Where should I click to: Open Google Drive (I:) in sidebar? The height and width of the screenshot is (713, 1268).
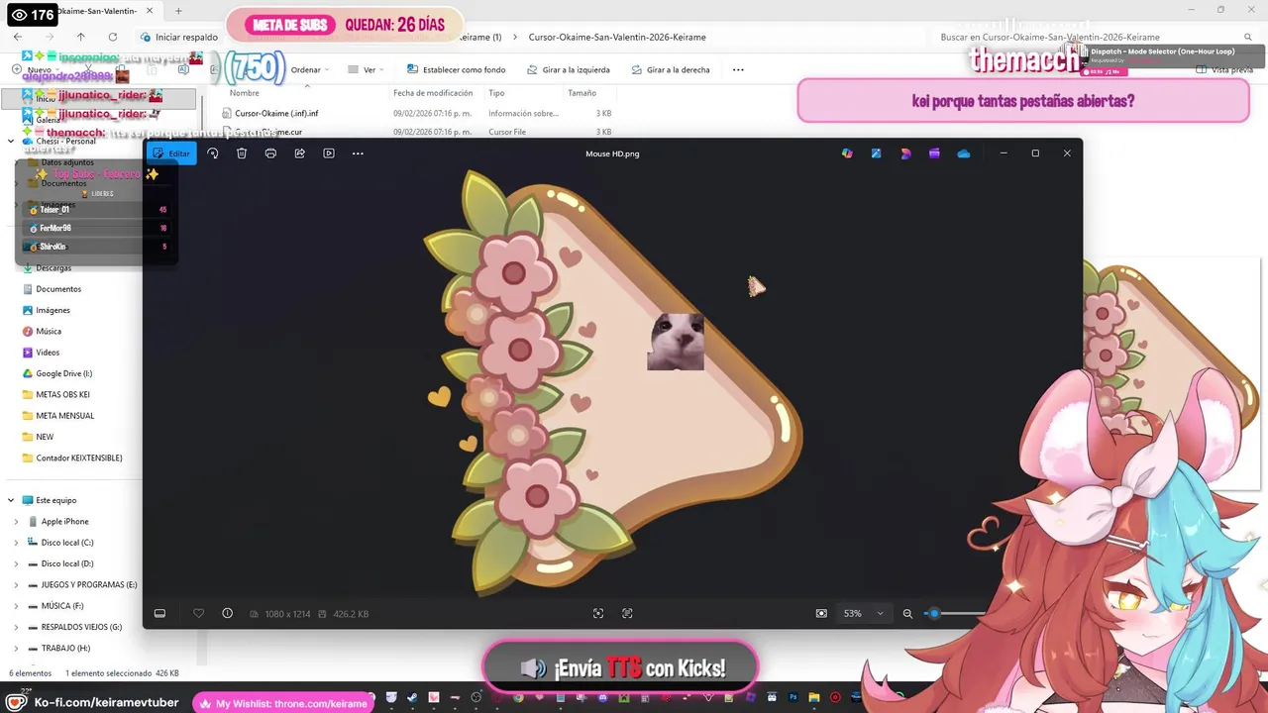pos(64,373)
